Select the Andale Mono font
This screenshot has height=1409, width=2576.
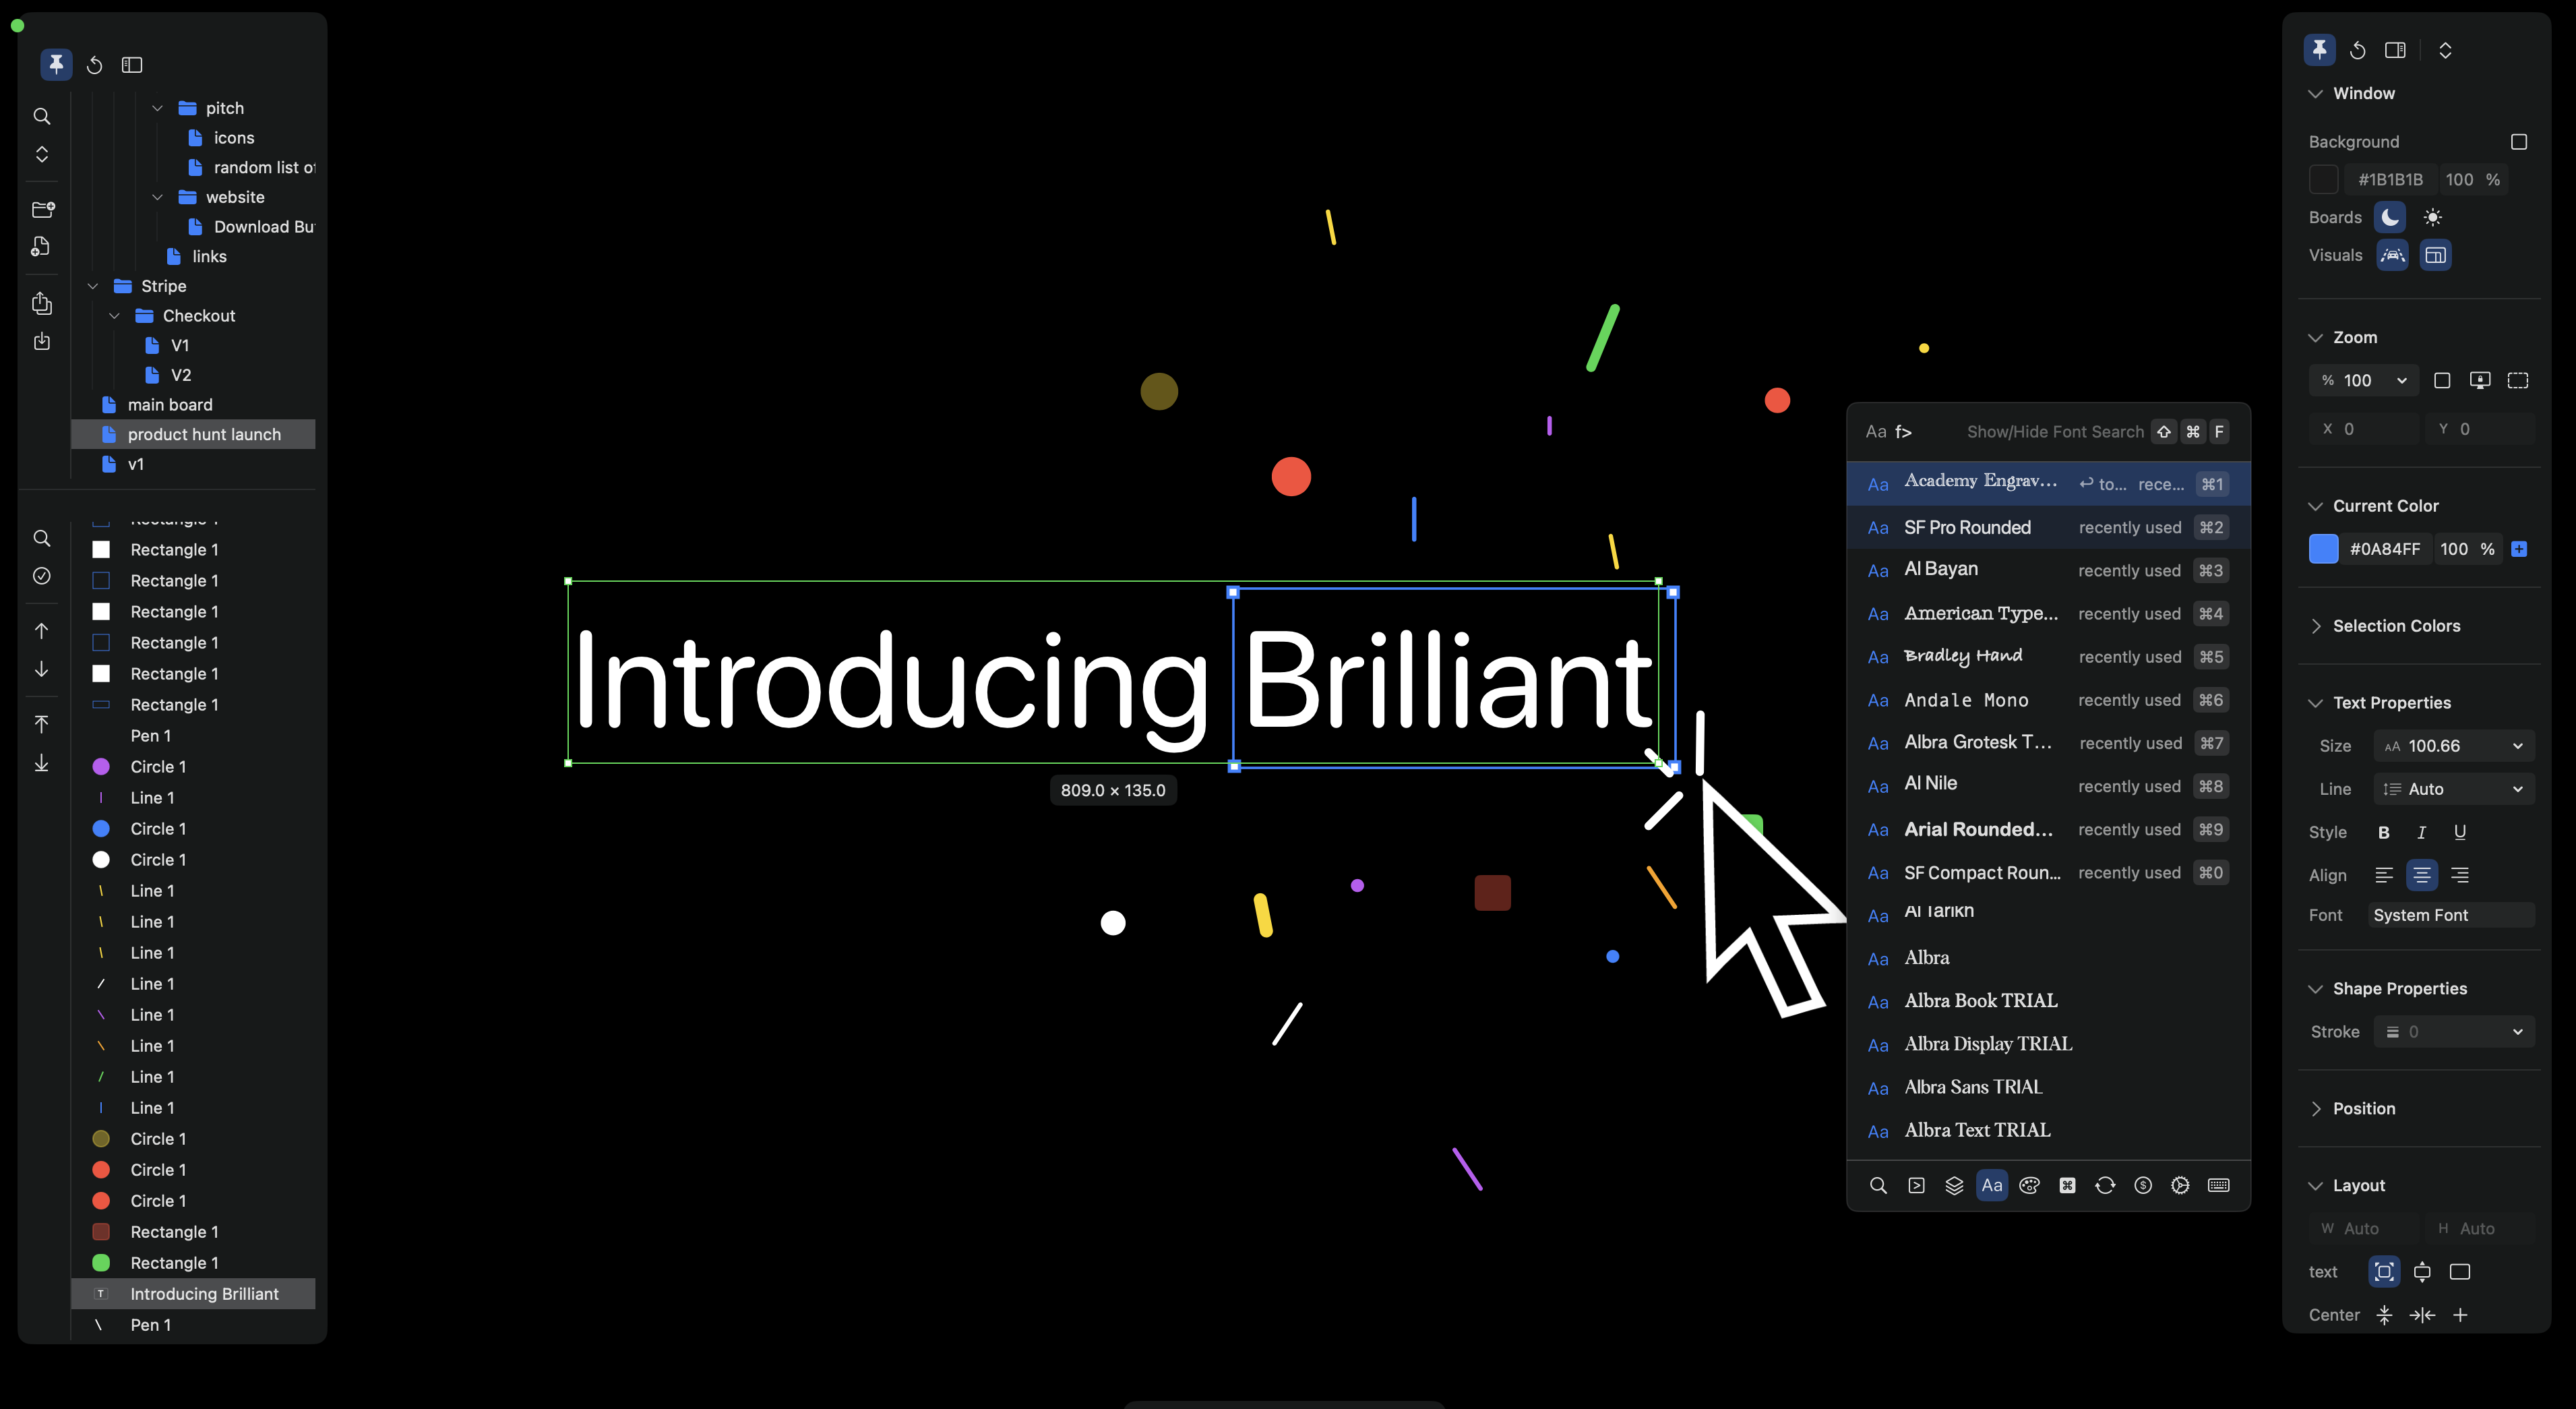point(2048,700)
